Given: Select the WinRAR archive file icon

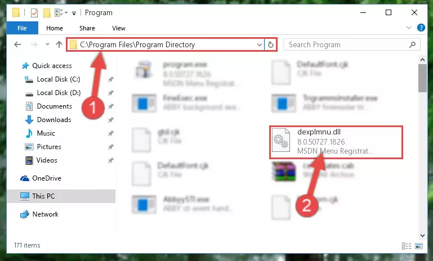Looking at the screenshot, I should tap(284, 172).
